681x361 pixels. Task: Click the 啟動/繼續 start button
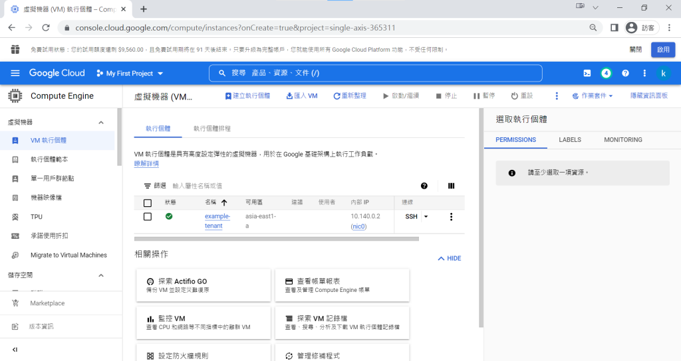point(401,96)
